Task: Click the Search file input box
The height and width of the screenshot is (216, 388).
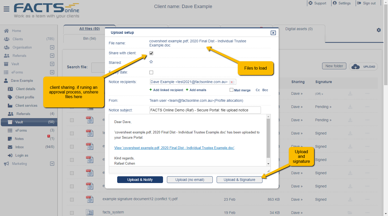Action: coord(98,67)
